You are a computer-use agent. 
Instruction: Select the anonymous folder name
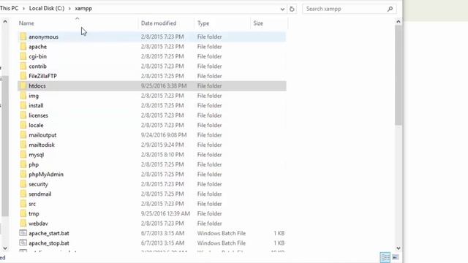pyautogui.click(x=44, y=37)
